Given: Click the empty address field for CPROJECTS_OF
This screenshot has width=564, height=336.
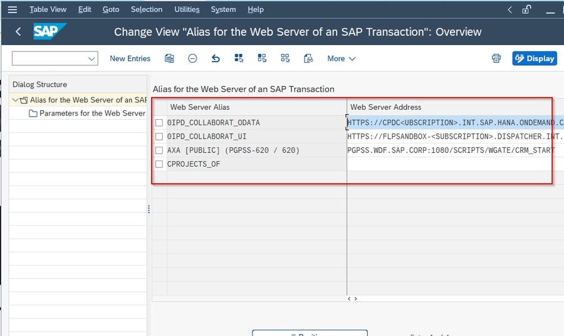Looking at the screenshot, I should (x=456, y=164).
